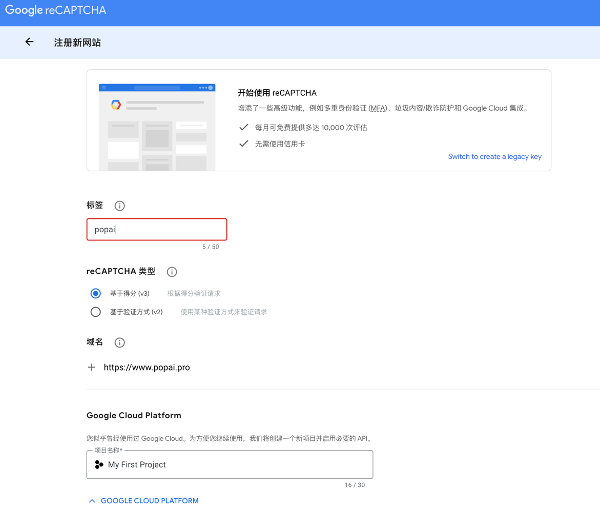600x509 pixels.
Task: Collapse the GOOGLE CLOUD PLATFORM section
Action: pyautogui.click(x=149, y=501)
